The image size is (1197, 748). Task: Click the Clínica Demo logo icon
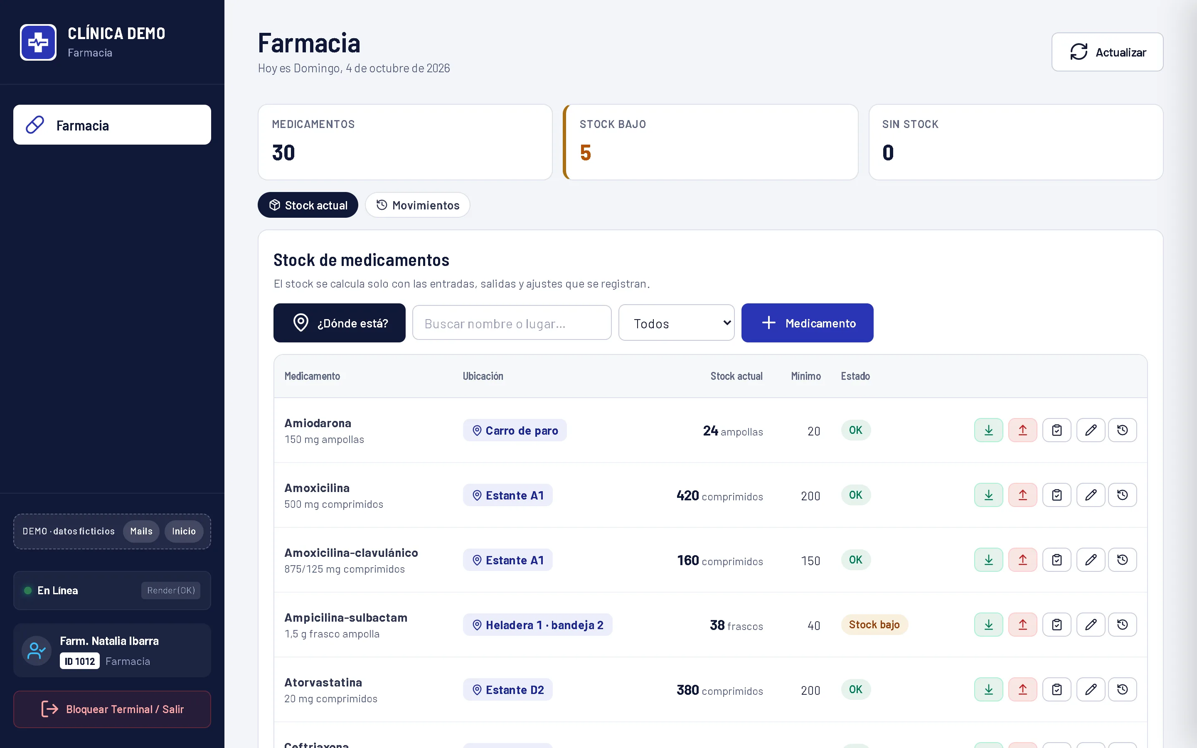(x=38, y=42)
